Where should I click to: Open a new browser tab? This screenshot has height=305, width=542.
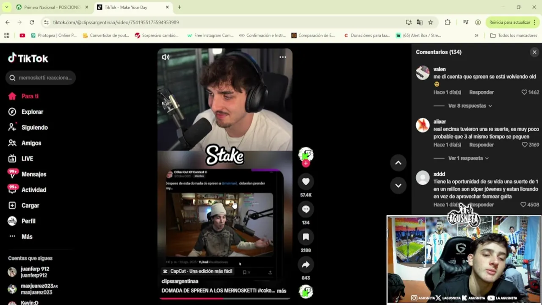click(x=180, y=7)
